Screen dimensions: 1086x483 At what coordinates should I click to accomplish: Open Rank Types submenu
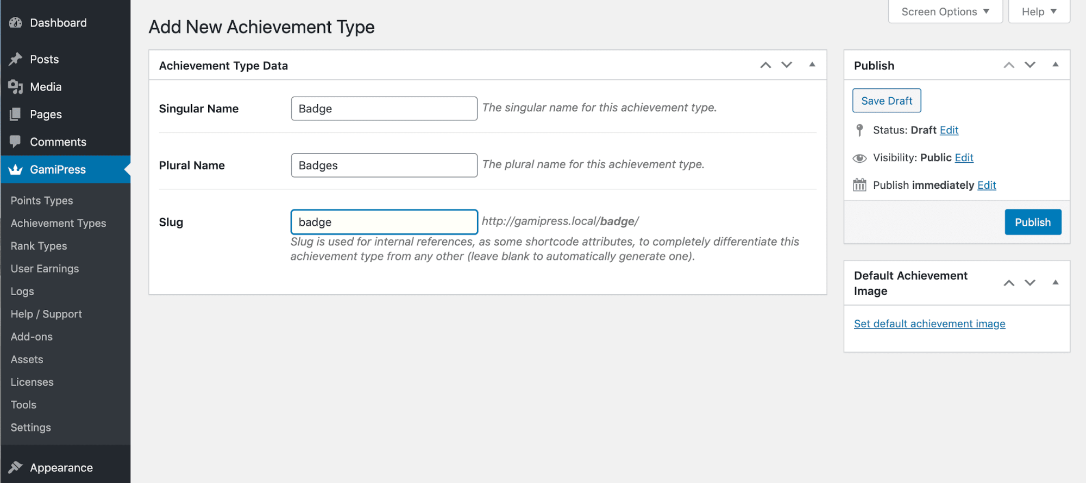pyautogui.click(x=39, y=246)
